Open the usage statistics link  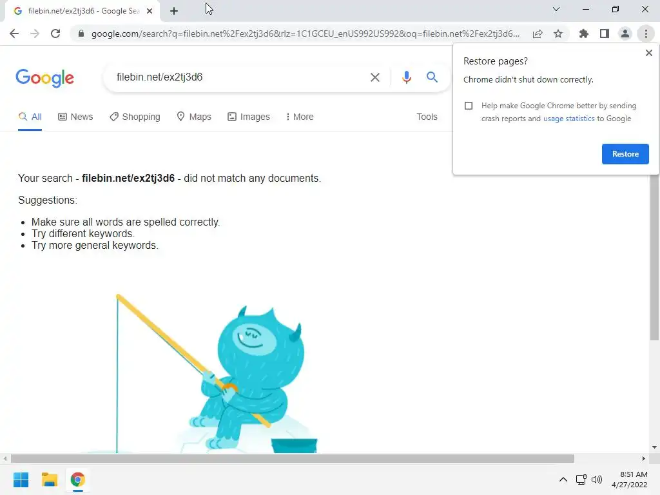(568, 119)
